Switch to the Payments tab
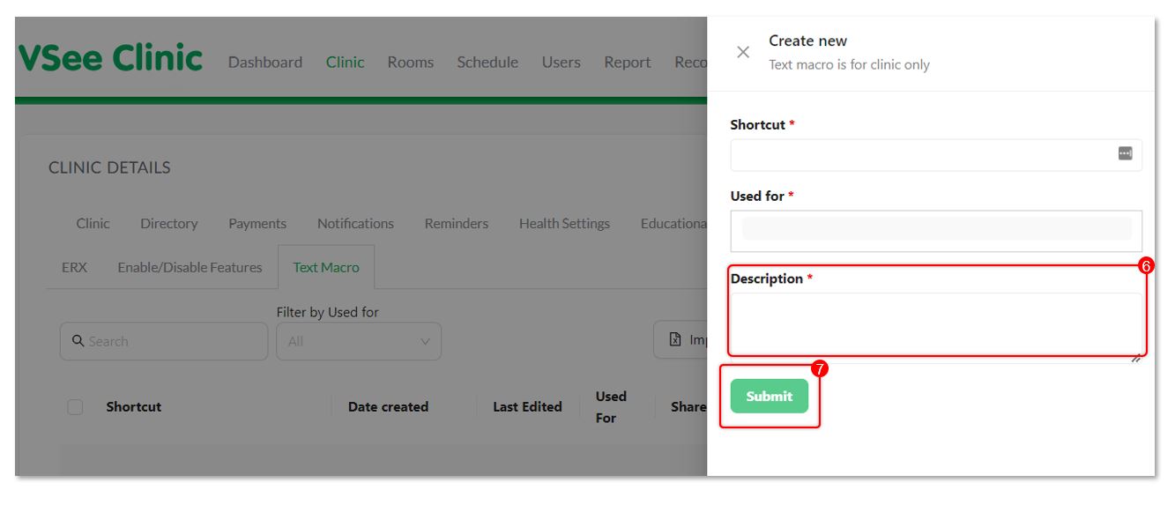The width and height of the screenshot is (1175, 505). point(257,224)
